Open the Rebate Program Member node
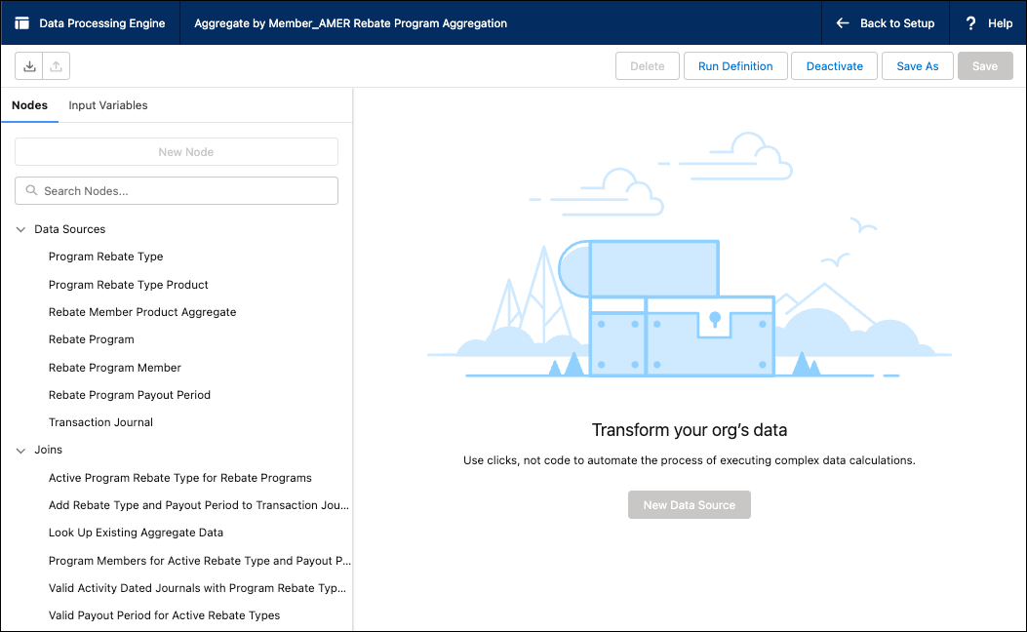Viewport: 1027px width, 632px height. (x=114, y=368)
